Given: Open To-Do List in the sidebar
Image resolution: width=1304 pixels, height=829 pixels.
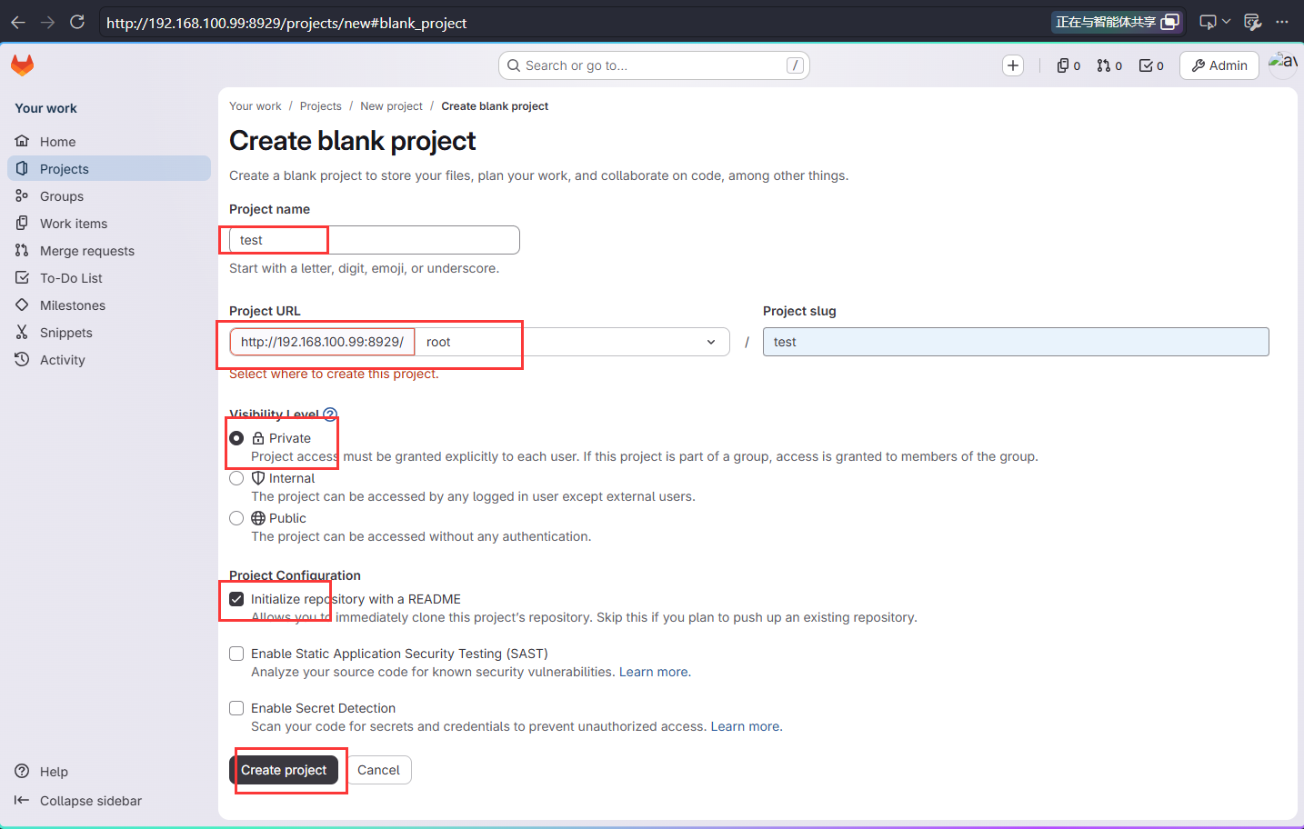Looking at the screenshot, I should coord(109,278).
